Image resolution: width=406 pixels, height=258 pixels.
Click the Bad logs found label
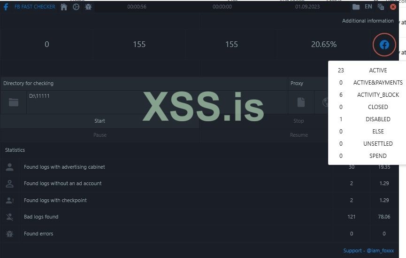coord(41,217)
